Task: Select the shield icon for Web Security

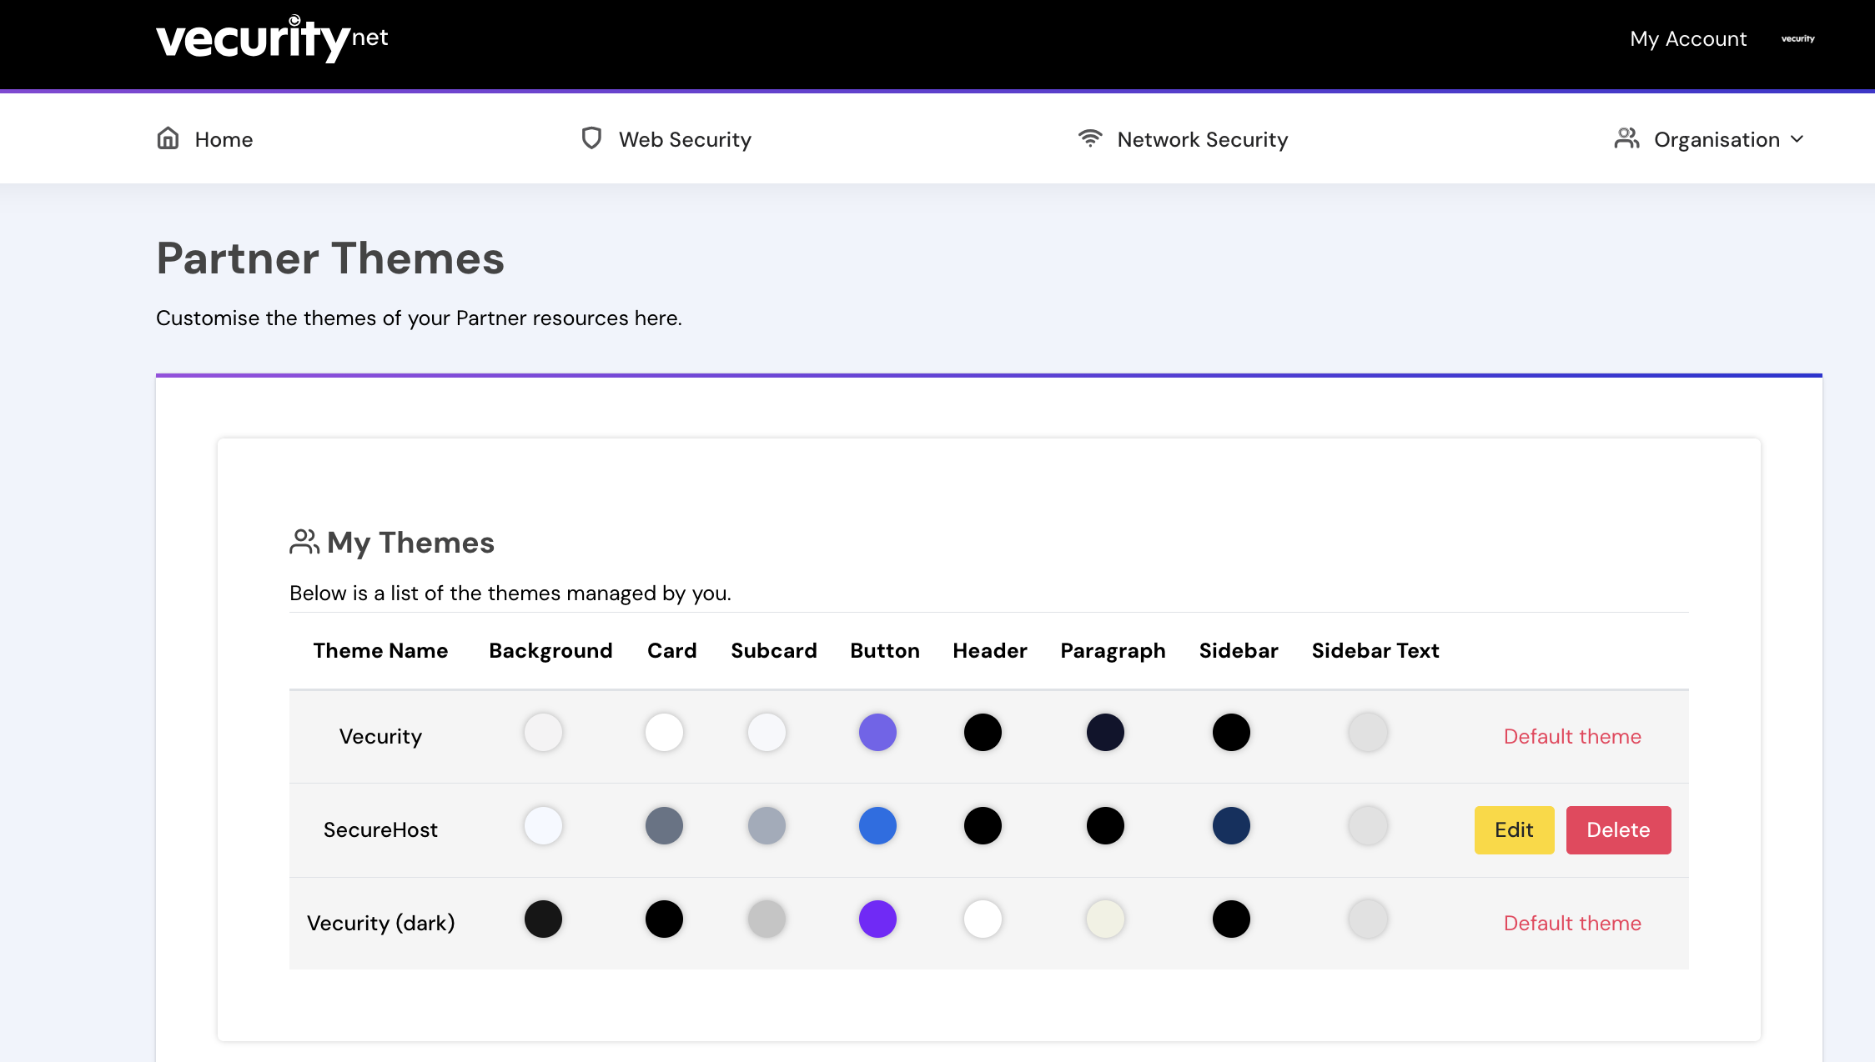Action: point(591,138)
